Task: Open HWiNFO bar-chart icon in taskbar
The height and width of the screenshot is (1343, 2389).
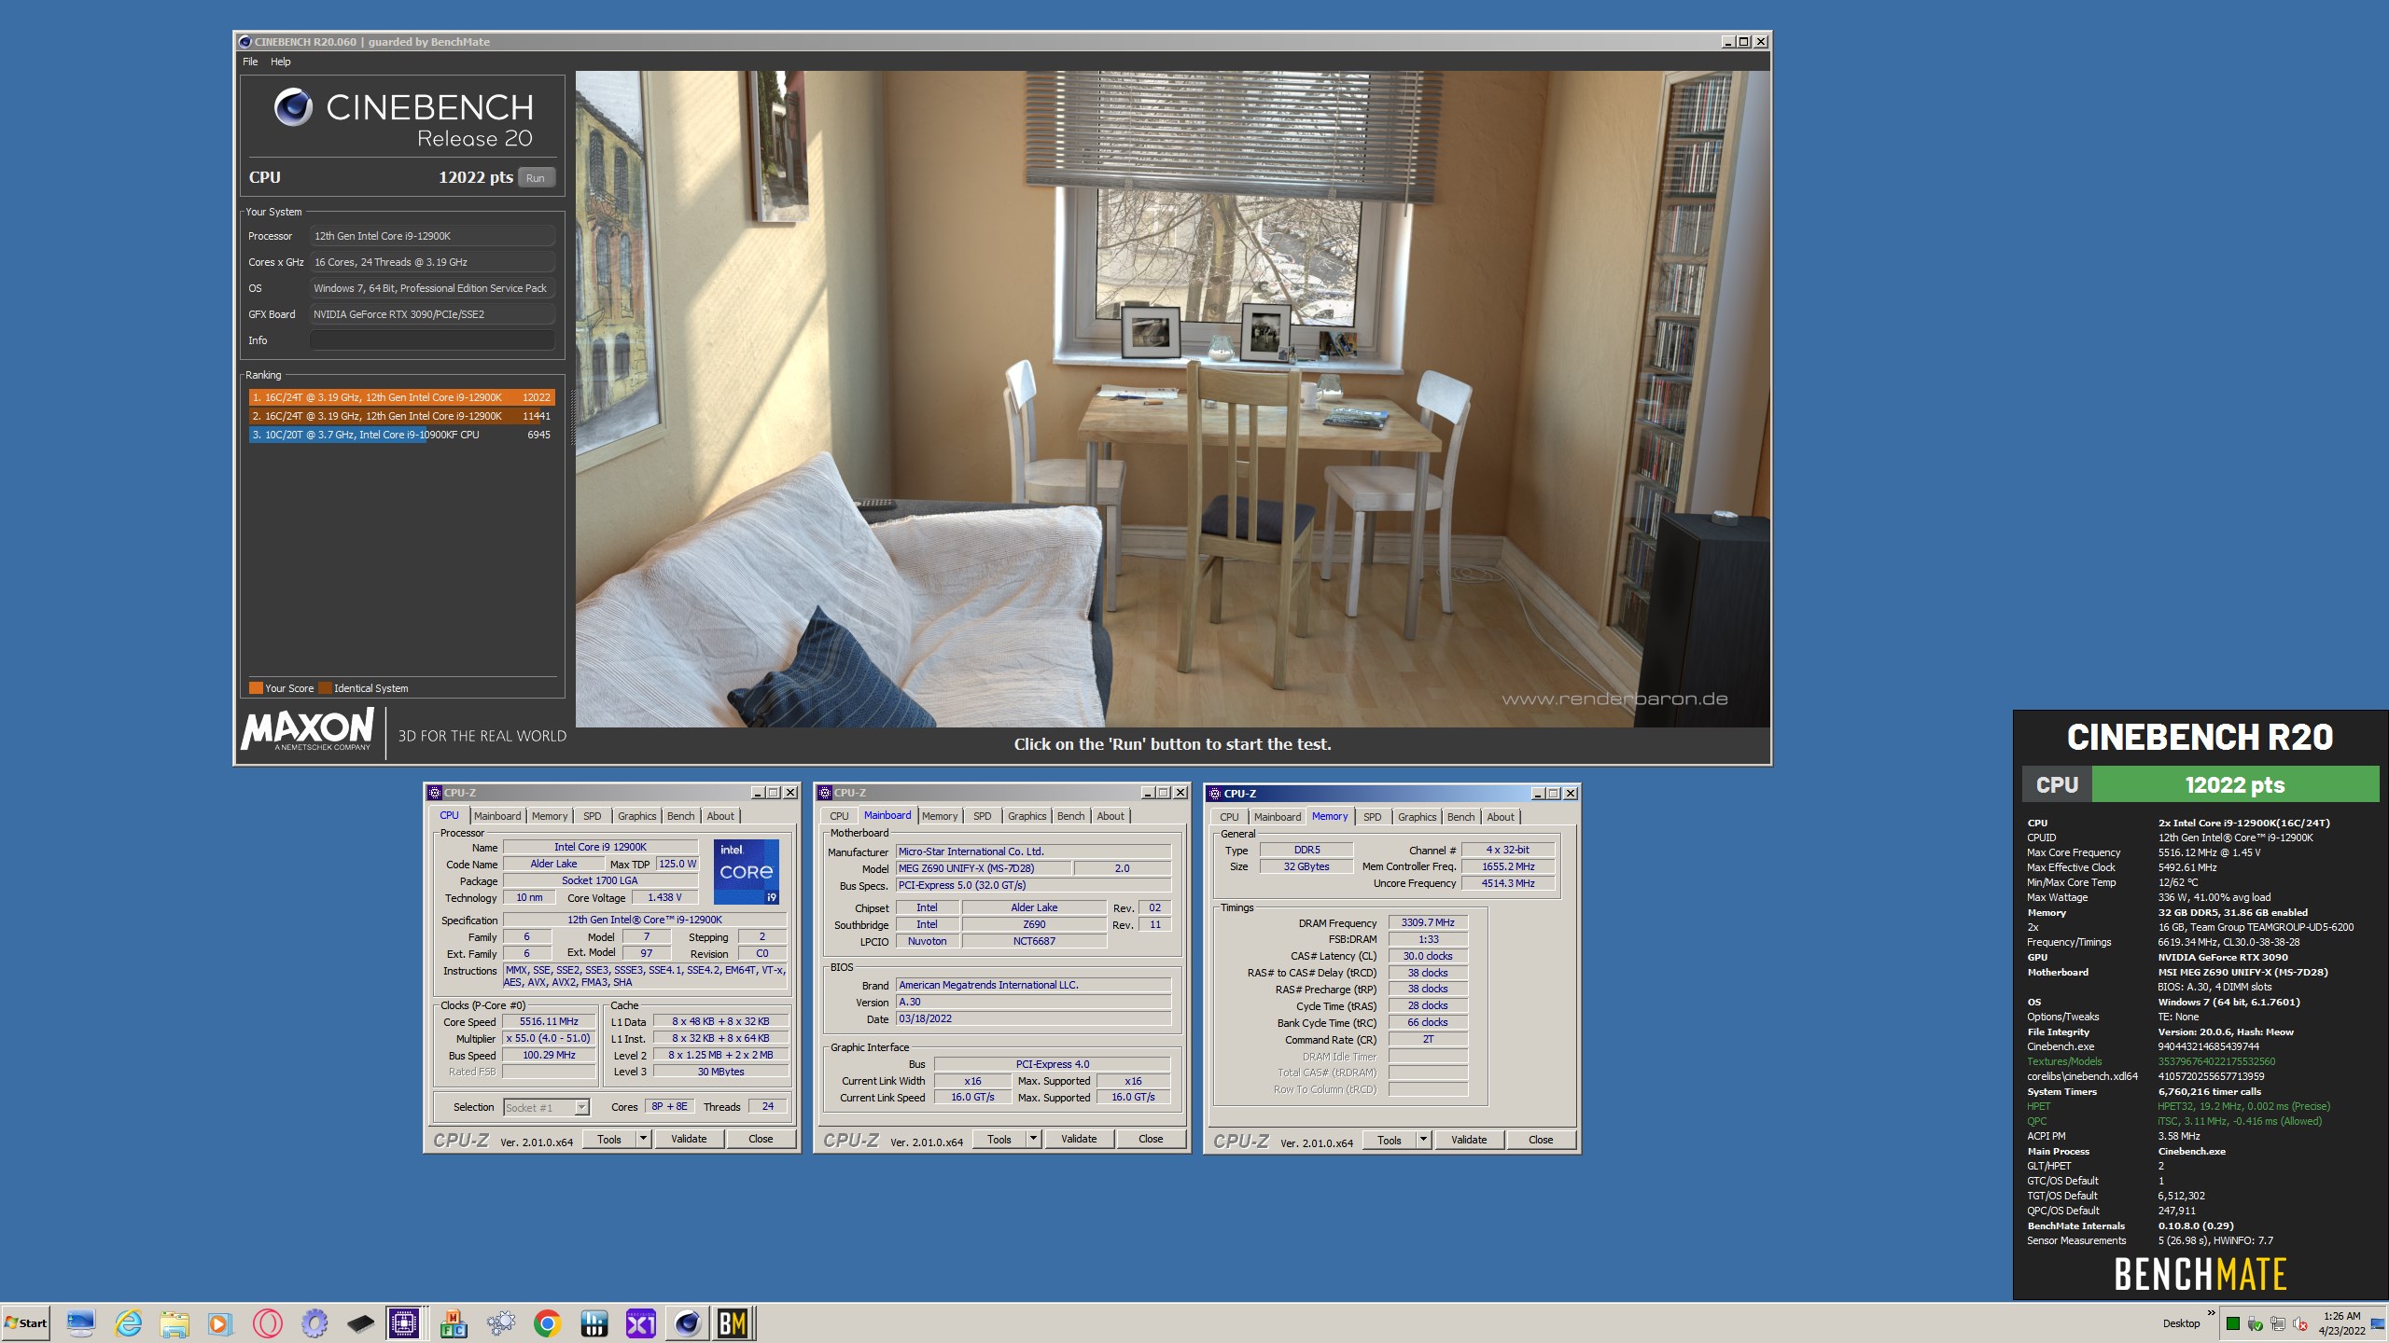Action: tap(594, 1322)
